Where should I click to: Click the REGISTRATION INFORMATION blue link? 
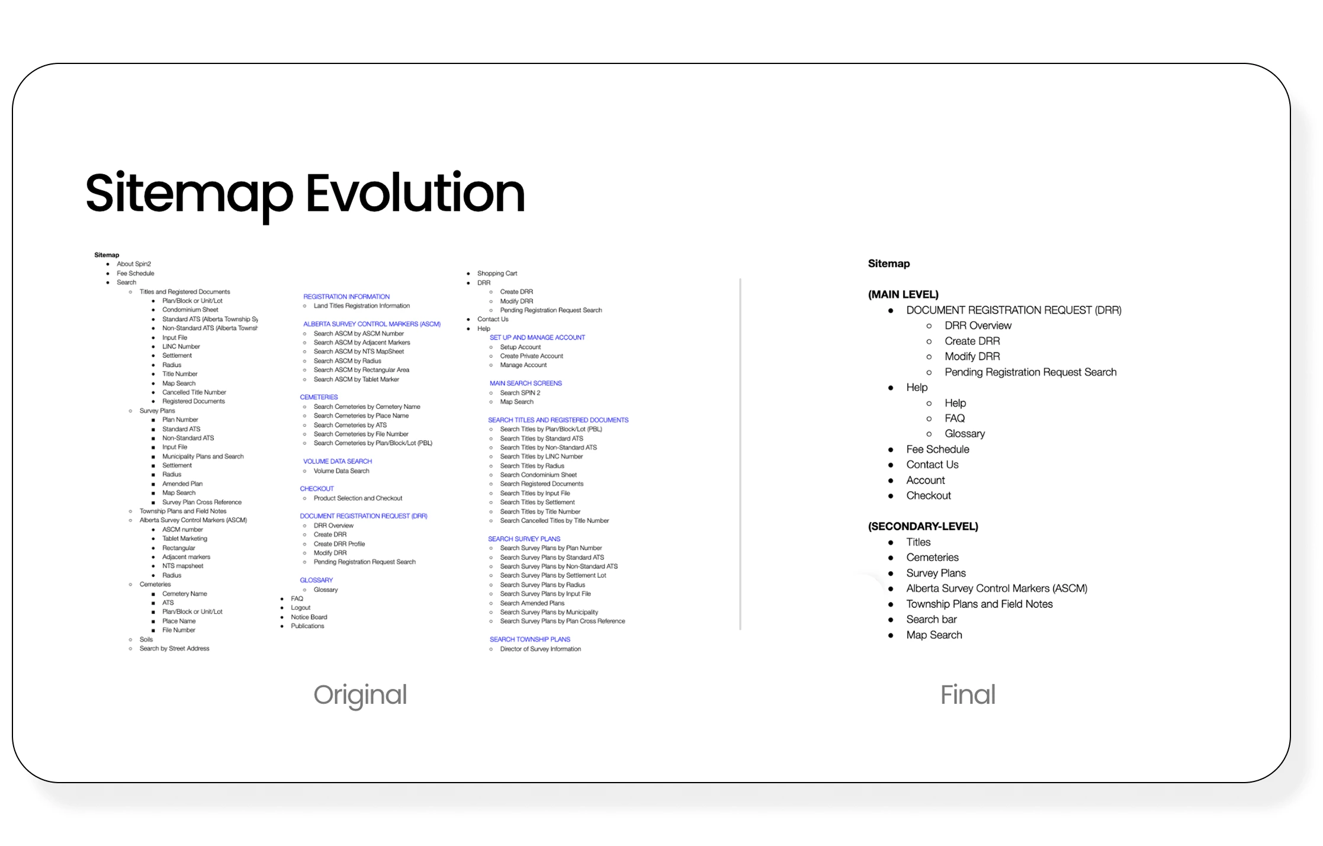click(x=346, y=296)
